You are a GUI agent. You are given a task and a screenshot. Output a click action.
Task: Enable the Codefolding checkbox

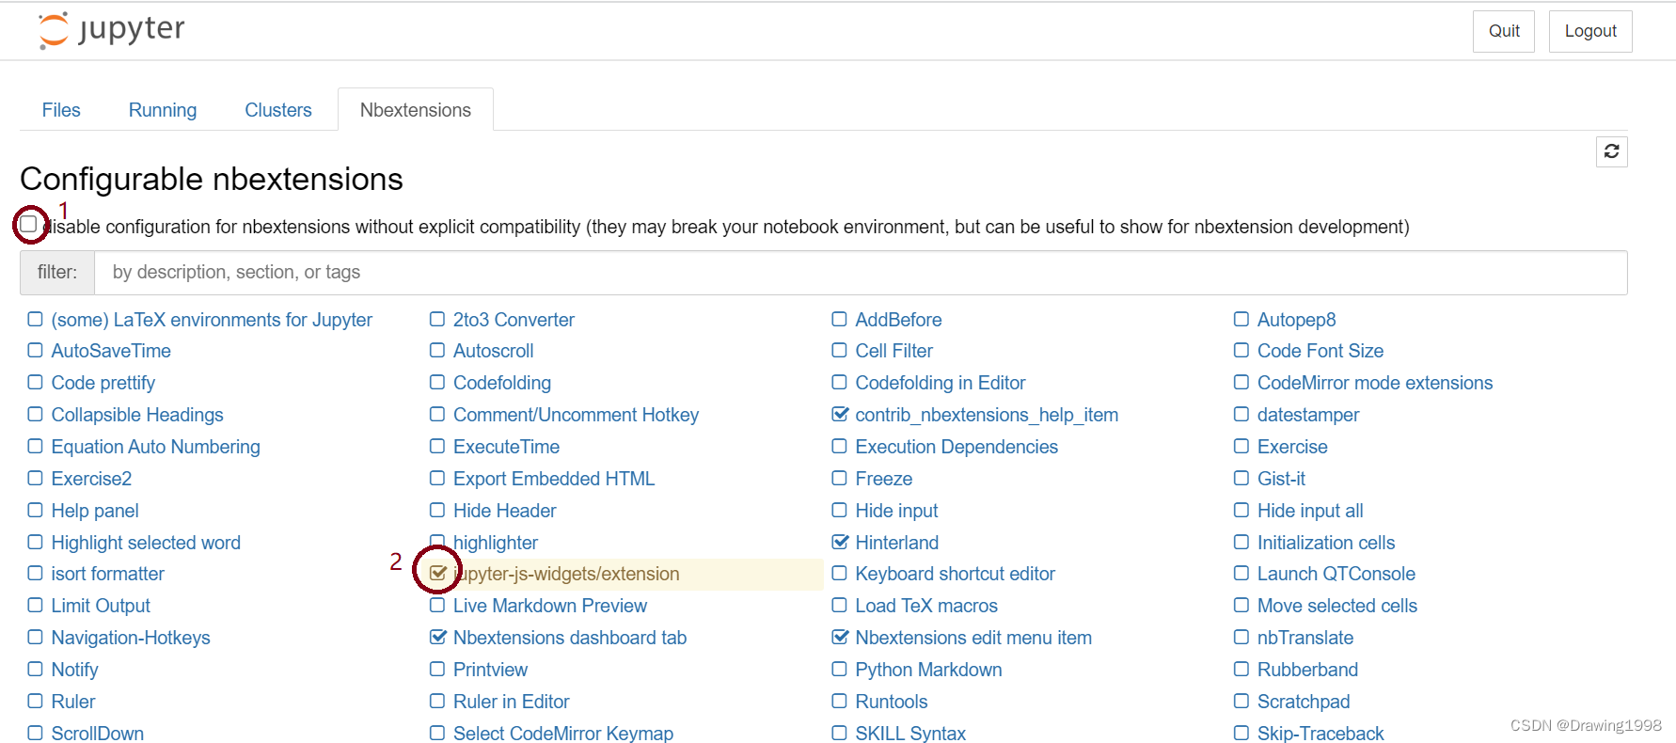(437, 382)
